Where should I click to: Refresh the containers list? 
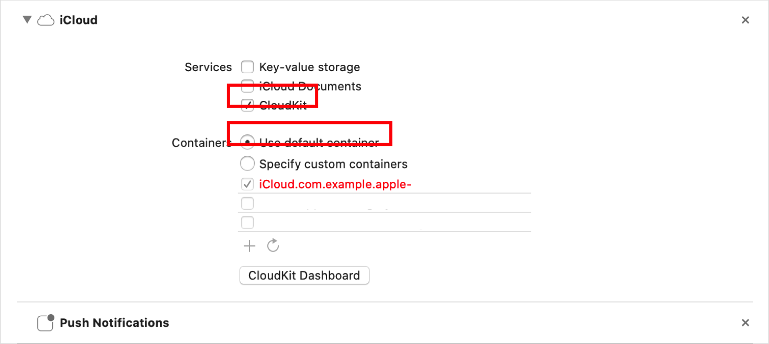click(x=273, y=246)
